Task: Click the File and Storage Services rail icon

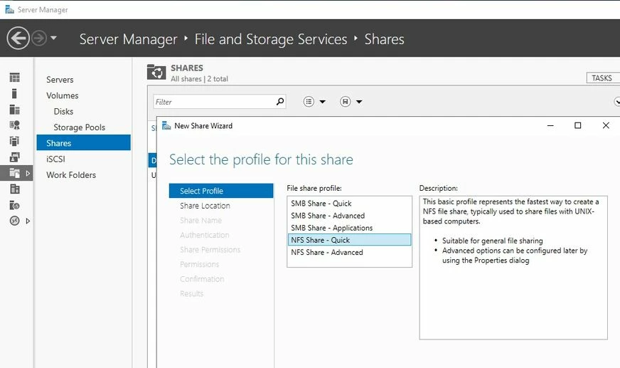Action: 15,173
